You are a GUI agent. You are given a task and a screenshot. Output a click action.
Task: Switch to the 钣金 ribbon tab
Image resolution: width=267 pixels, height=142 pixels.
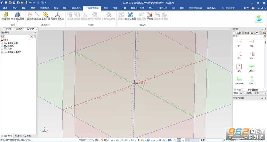coord(106,8)
